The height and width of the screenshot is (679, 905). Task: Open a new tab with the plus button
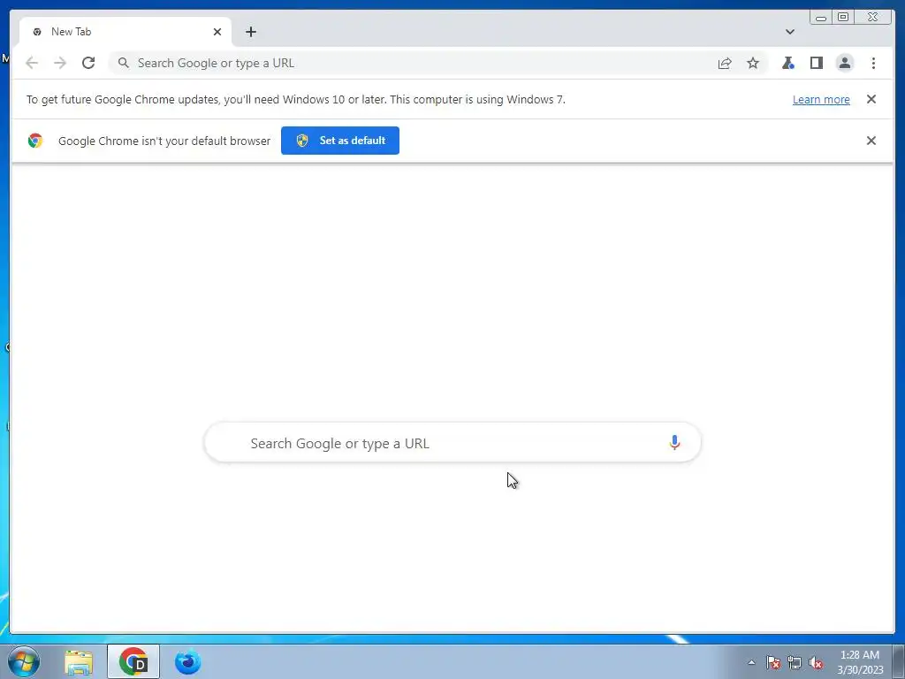click(x=250, y=32)
